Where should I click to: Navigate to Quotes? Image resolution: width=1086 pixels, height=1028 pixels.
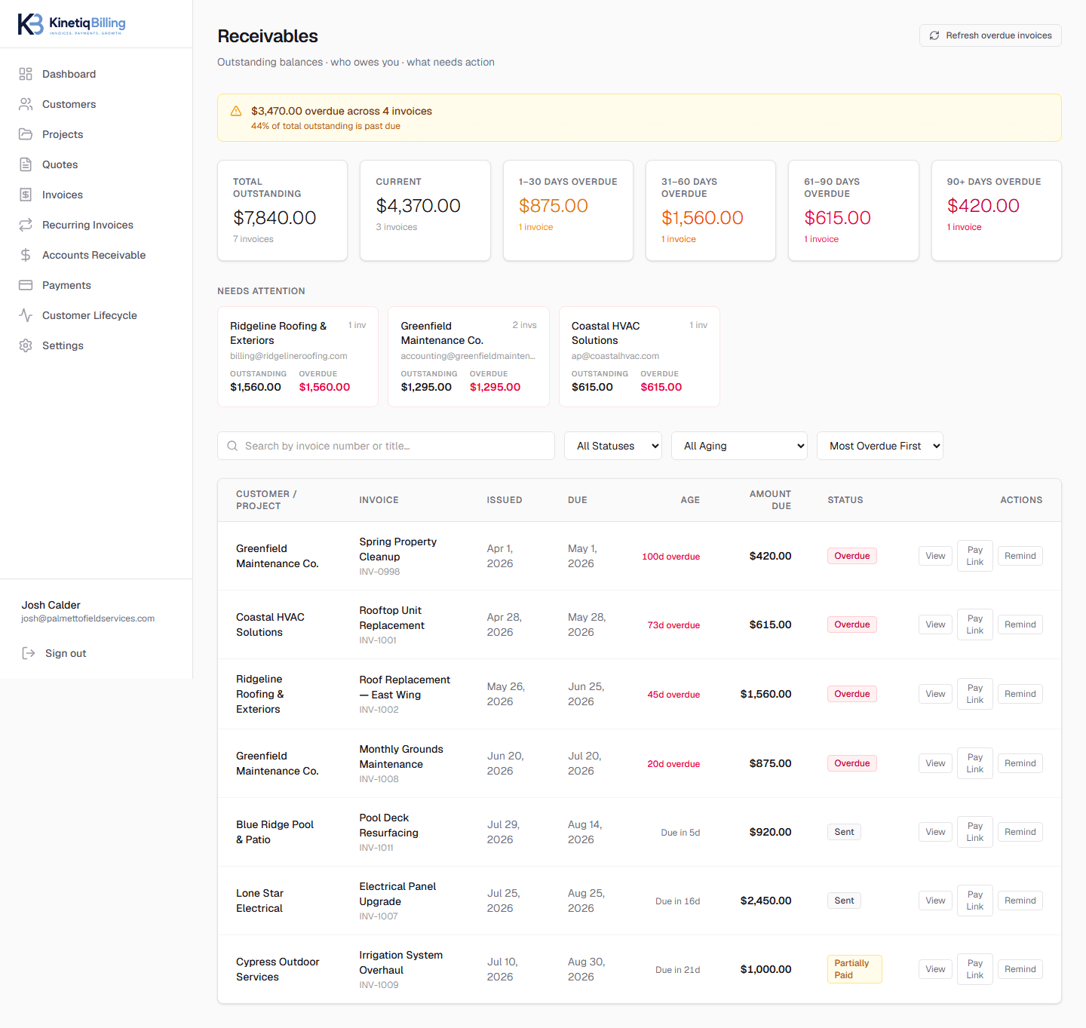(96, 164)
